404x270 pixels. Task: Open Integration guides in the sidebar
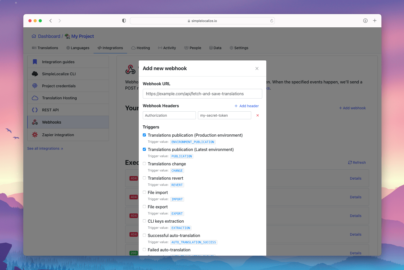coord(68,62)
